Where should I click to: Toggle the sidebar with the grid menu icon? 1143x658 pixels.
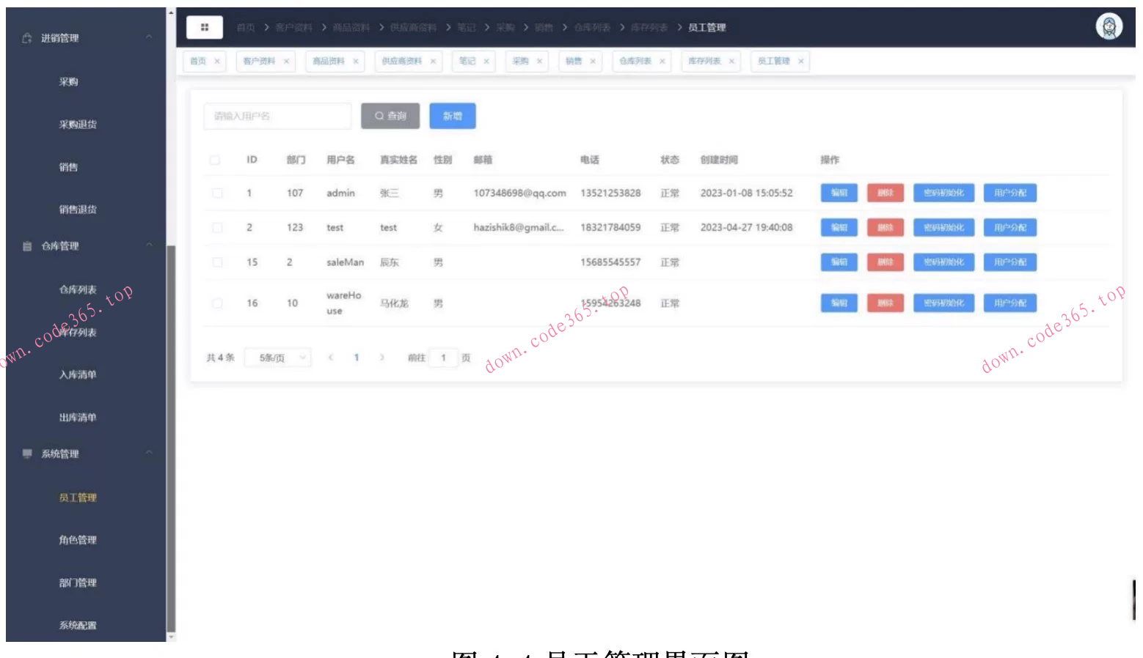pyautogui.click(x=204, y=27)
